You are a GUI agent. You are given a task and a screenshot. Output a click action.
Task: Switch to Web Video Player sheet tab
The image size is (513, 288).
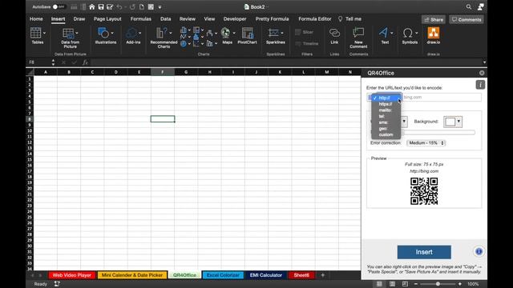click(72, 275)
